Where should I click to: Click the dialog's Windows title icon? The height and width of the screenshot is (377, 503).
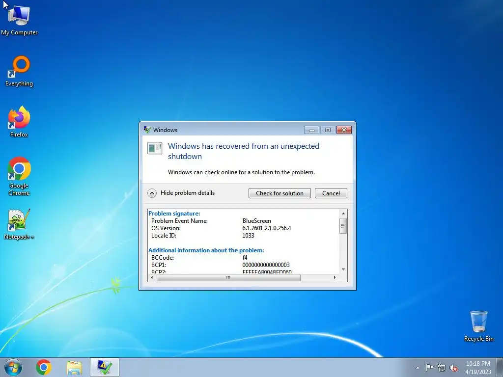pos(147,130)
